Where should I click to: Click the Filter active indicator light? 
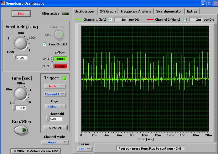pyautogui.click(x=65, y=14)
